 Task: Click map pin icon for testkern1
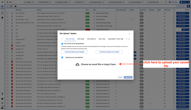point(12,43)
